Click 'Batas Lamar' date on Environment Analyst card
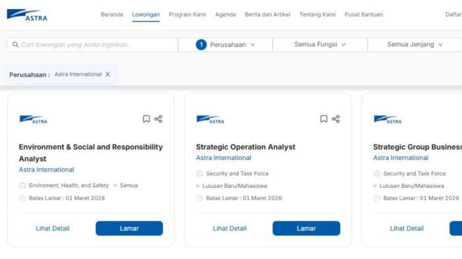 (x=67, y=198)
